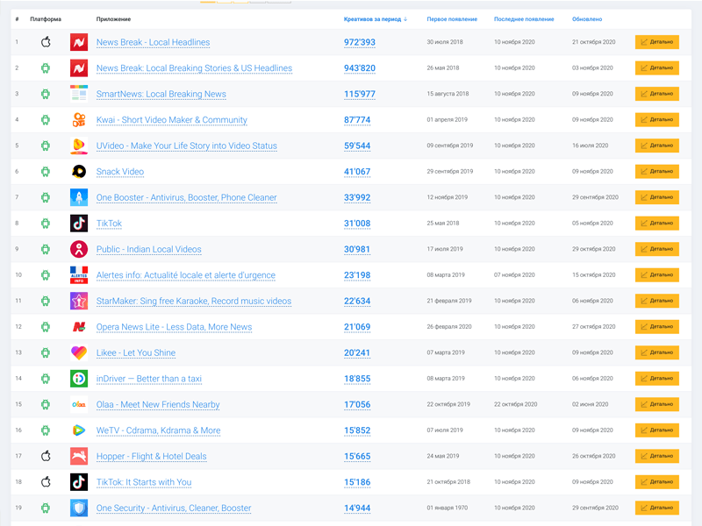Click the Olaa app icon
702x526 pixels.
pyautogui.click(x=79, y=404)
